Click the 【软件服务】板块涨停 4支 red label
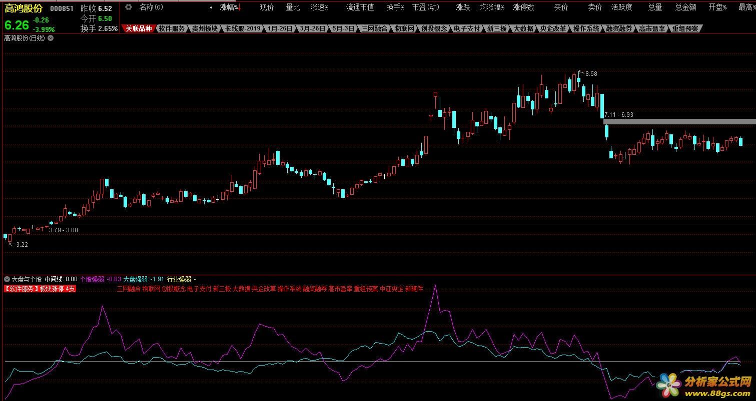The width and height of the screenshot is (756, 401). click(x=40, y=289)
